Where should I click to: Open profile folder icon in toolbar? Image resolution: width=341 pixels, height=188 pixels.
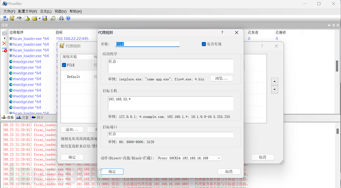pyautogui.click(x=35, y=18)
